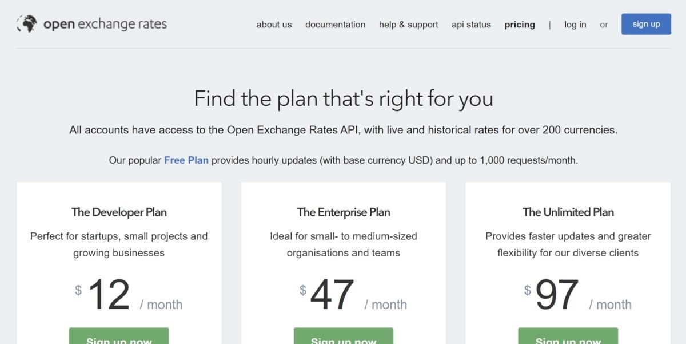Open the "Free Plan" link
Screen dimensions: 686x344
(186, 160)
